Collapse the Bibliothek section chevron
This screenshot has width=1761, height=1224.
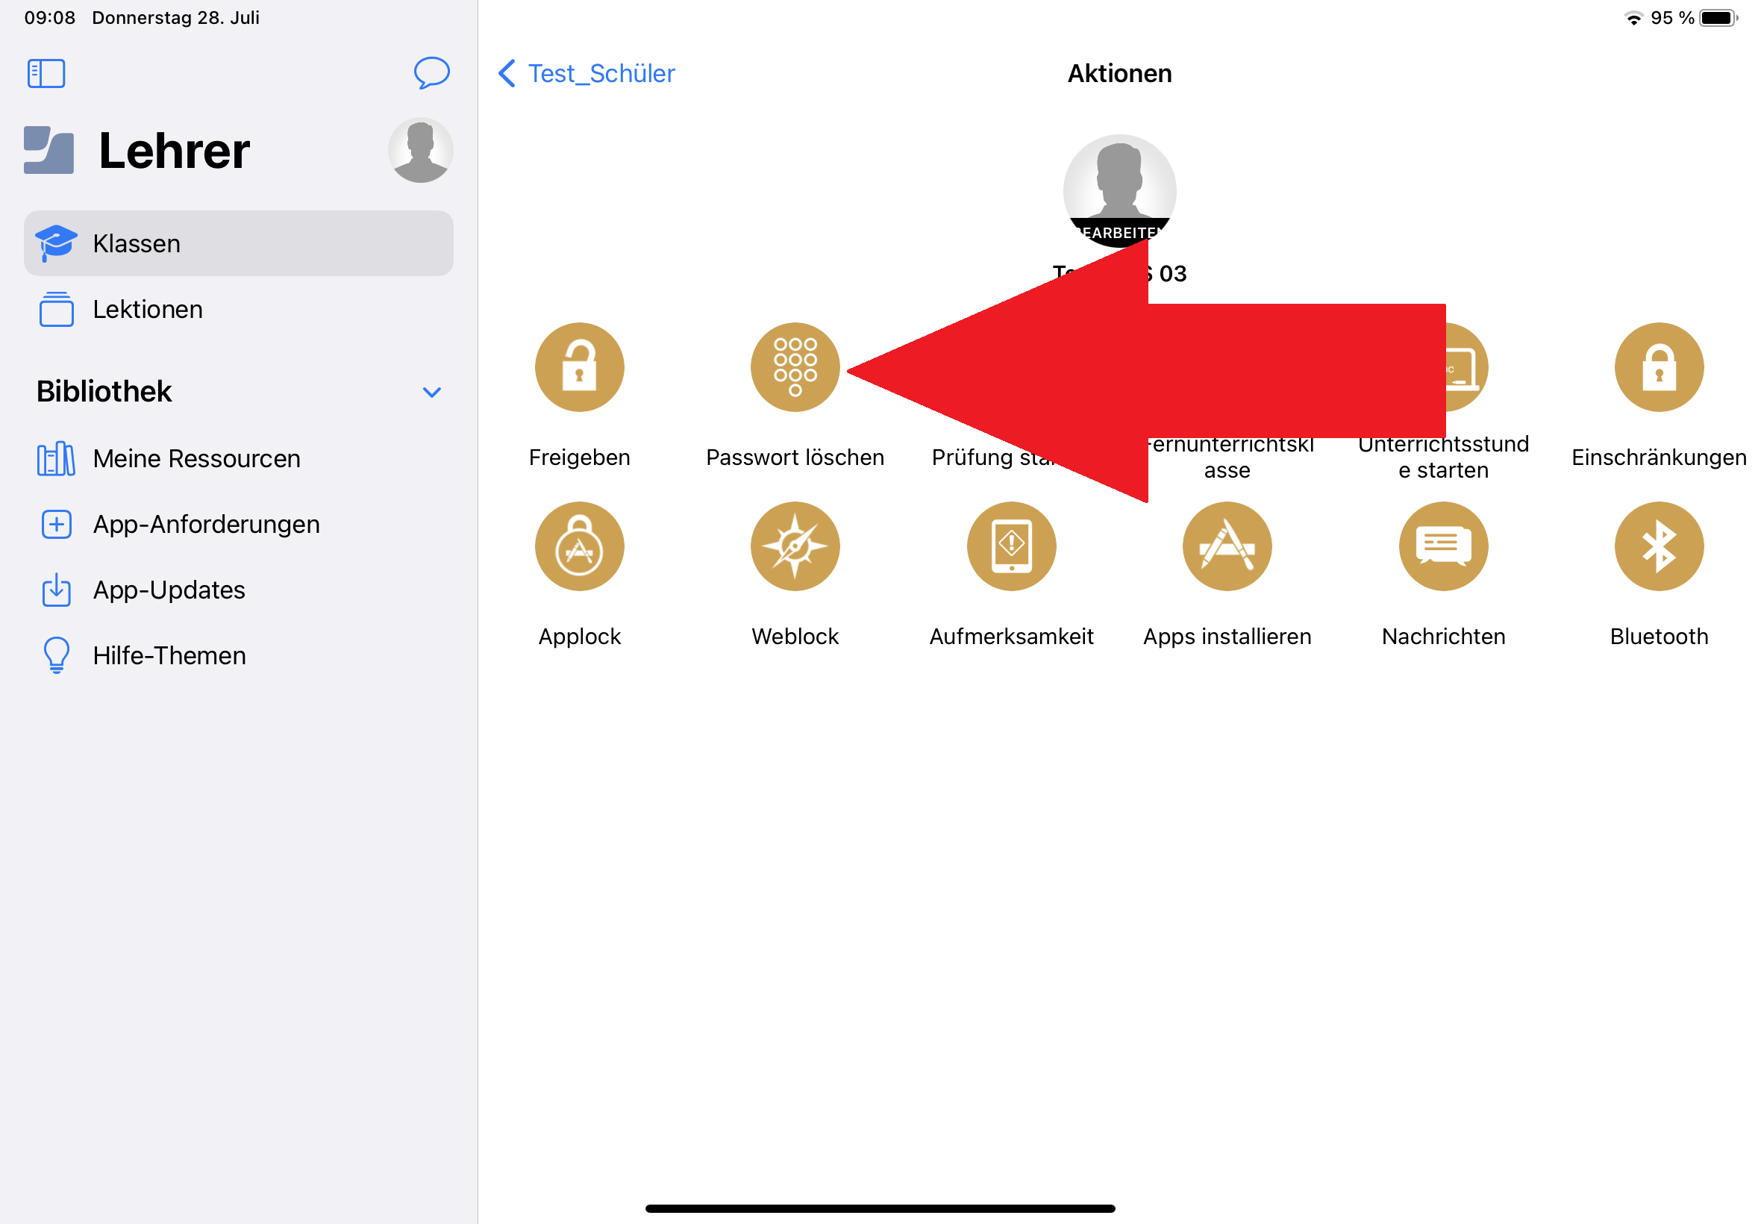click(431, 393)
